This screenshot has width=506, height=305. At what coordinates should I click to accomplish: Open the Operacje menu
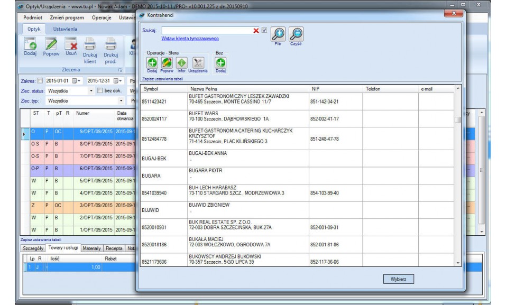pos(101,17)
